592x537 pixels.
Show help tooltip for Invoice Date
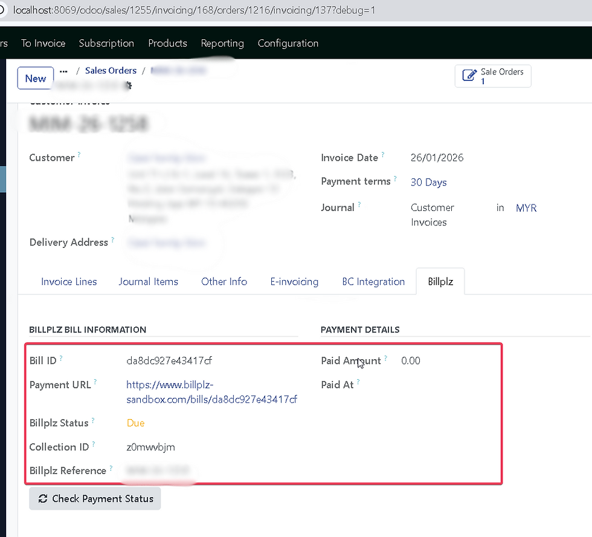coord(383,154)
